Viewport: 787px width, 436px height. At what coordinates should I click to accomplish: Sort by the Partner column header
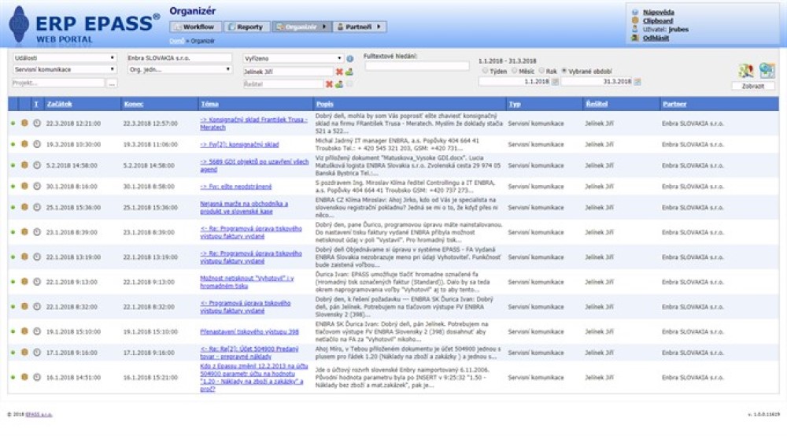[x=674, y=105]
